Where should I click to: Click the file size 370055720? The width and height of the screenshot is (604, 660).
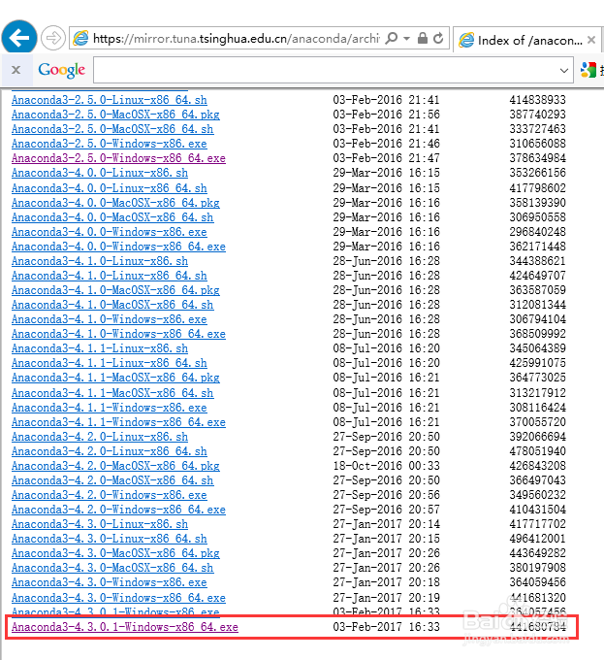point(538,422)
